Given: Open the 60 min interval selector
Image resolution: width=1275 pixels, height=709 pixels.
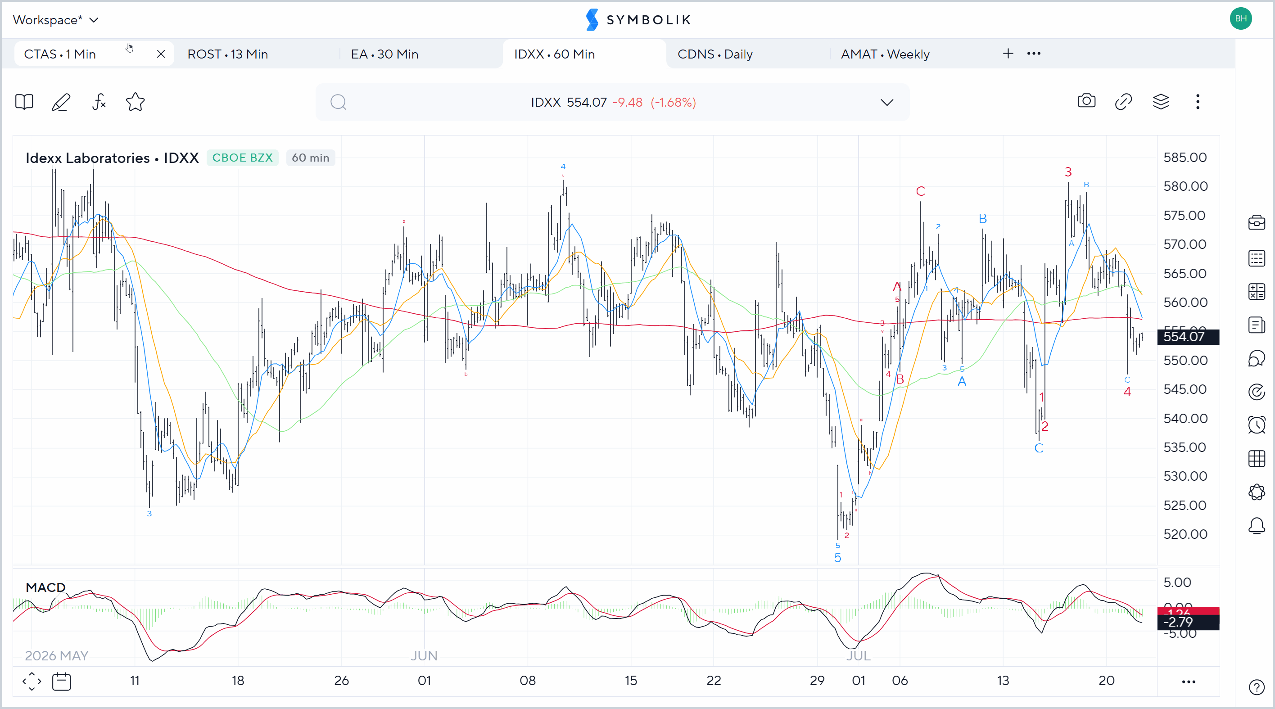Looking at the screenshot, I should [x=310, y=158].
